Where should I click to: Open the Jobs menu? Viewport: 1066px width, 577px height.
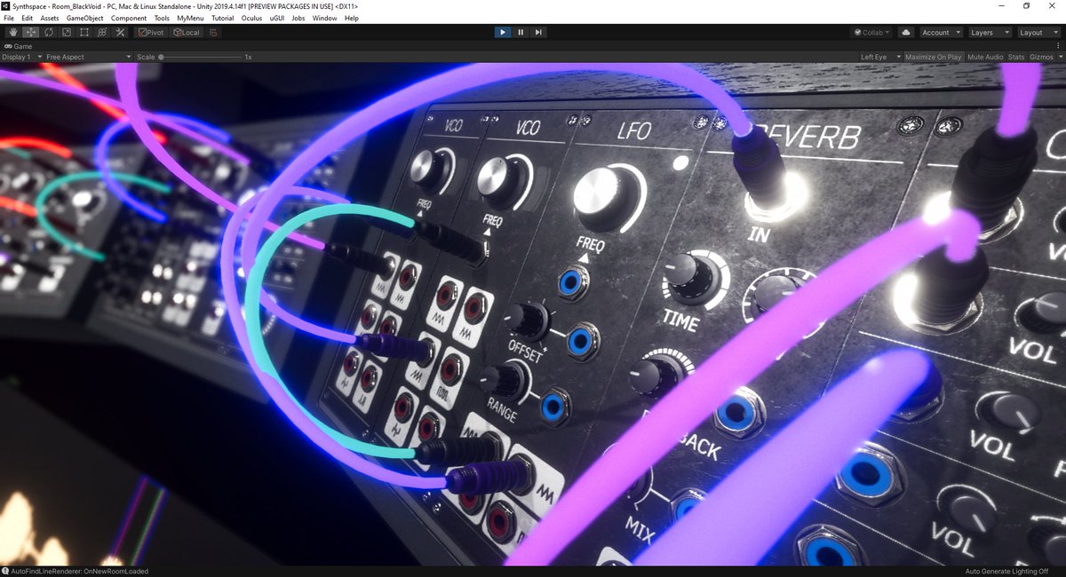coord(298,18)
